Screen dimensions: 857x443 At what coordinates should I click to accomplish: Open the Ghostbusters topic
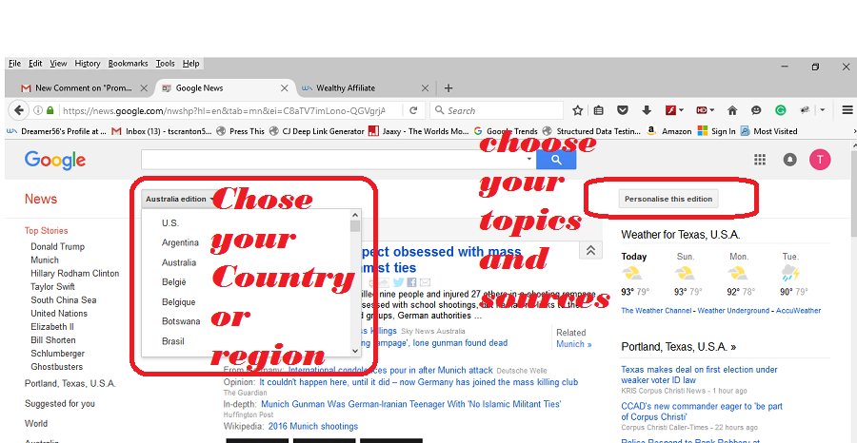tap(57, 367)
